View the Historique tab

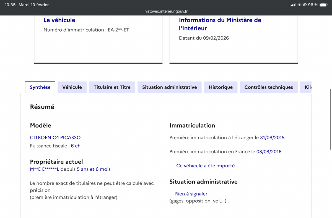pos(221,87)
